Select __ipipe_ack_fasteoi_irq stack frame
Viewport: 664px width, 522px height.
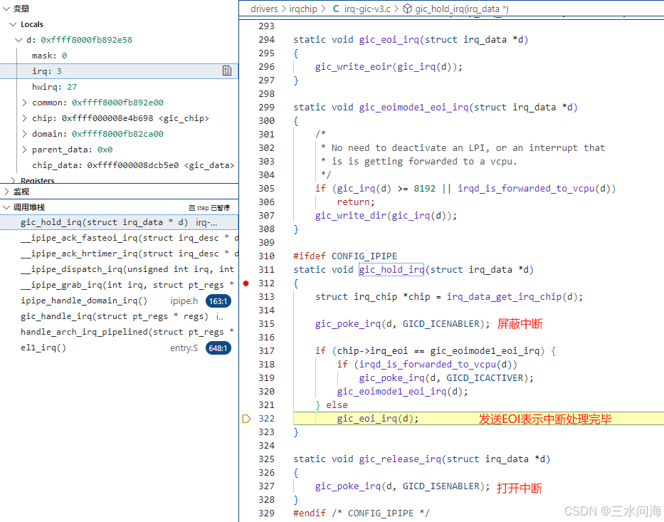coord(119,238)
